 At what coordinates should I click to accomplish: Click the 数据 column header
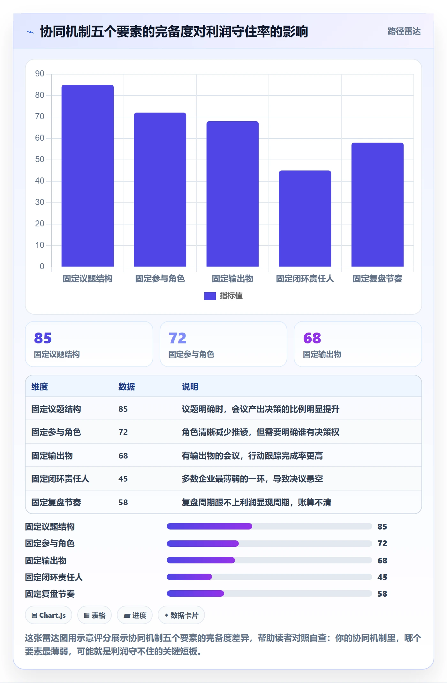(127, 387)
